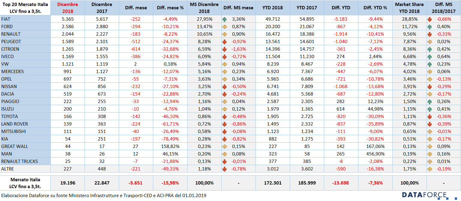Click the YTD 2018 total 172.301
Image resolution: width=461 pixels, height=201 pixels.
273,183
